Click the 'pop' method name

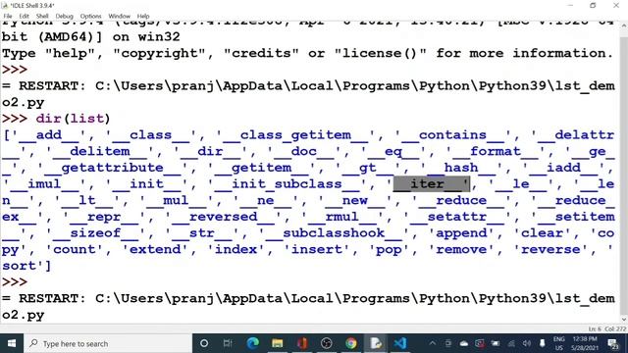389,249
